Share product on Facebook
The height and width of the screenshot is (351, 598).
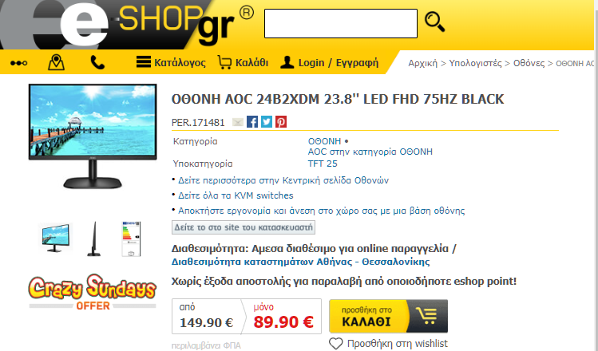pos(252,122)
